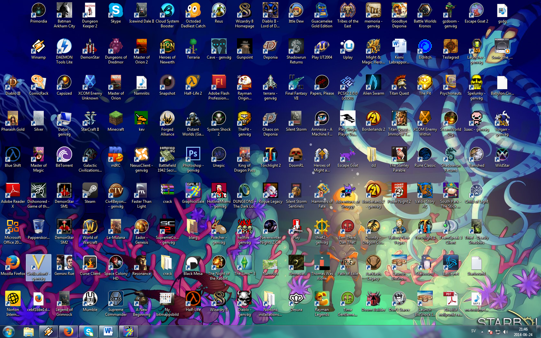Launch BitTorrent from the desktop
541x338 pixels.
click(64, 155)
